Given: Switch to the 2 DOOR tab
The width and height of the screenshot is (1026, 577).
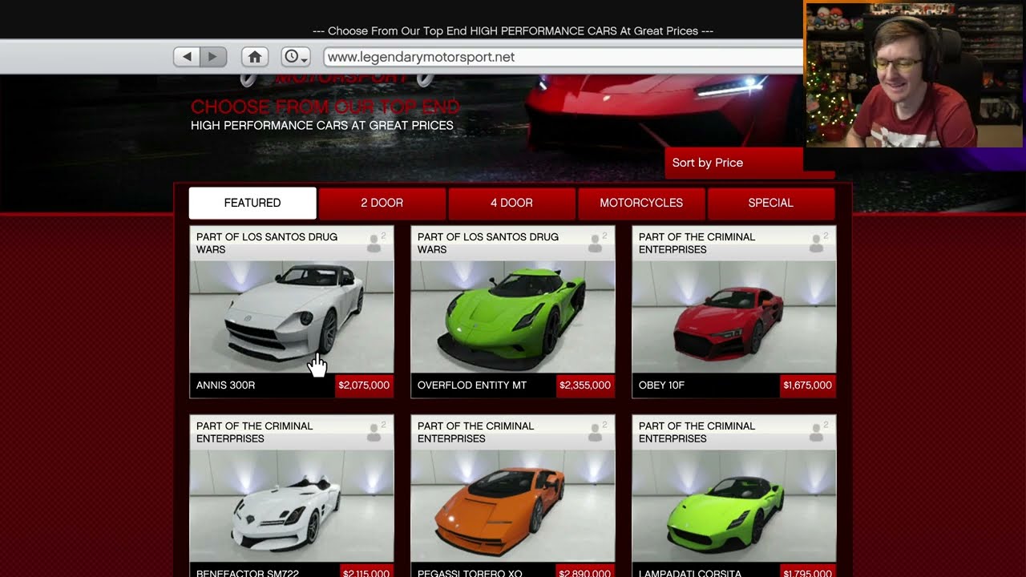Looking at the screenshot, I should point(382,203).
